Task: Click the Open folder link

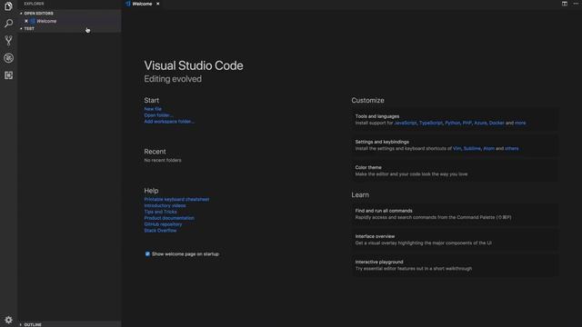Action: coord(158,115)
